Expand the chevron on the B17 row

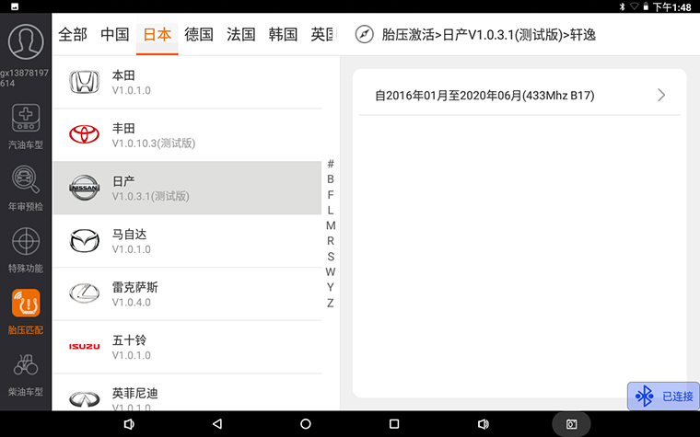tap(661, 95)
